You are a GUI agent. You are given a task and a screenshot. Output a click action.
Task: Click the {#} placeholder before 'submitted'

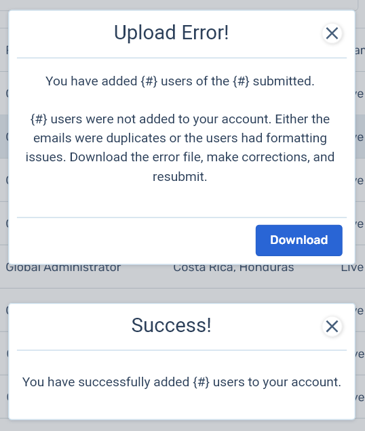[x=241, y=81]
